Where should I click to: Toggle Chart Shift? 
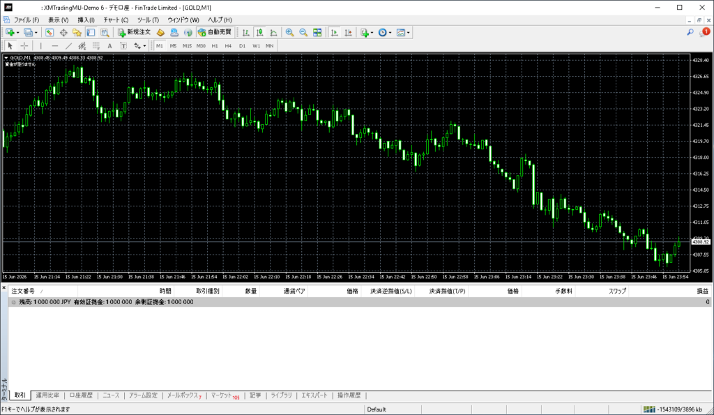[x=349, y=32]
